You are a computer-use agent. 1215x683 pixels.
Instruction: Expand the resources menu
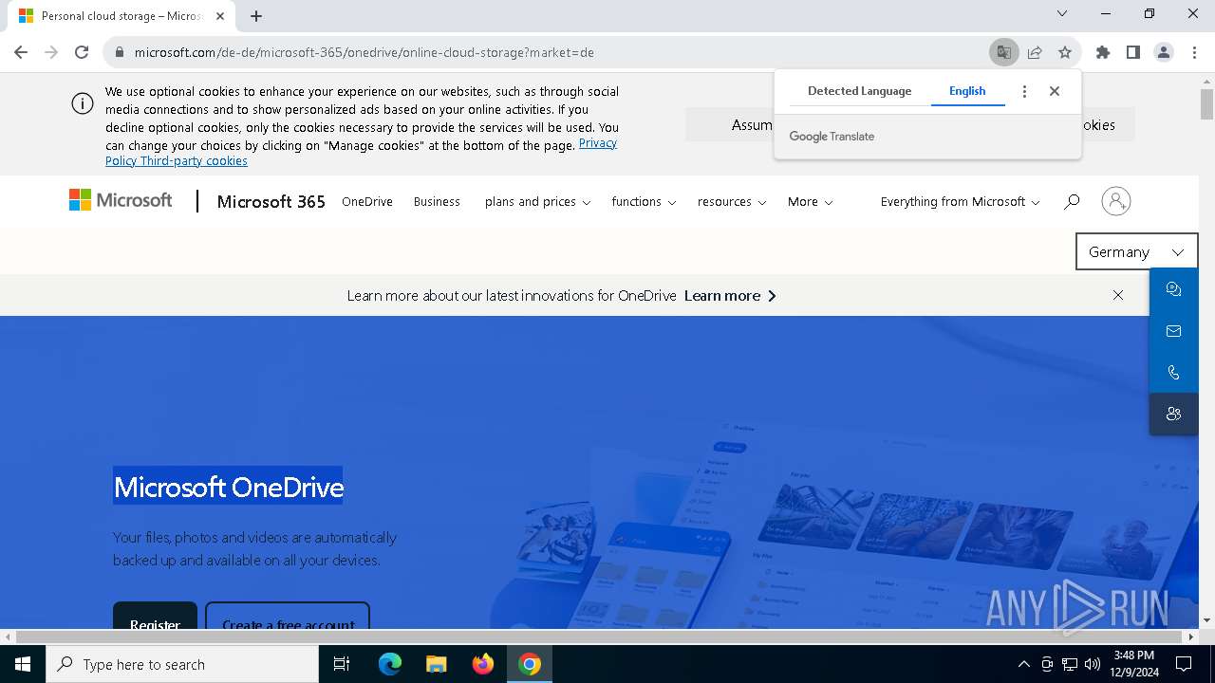pyautogui.click(x=732, y=201)
